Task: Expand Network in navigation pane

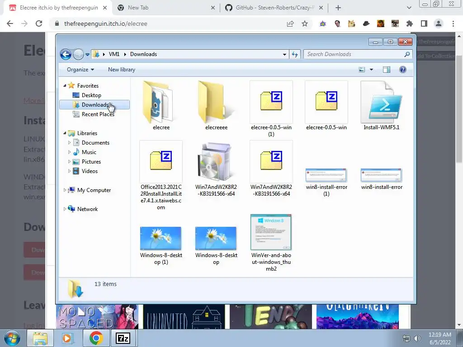Action: [x=65, y=209]
